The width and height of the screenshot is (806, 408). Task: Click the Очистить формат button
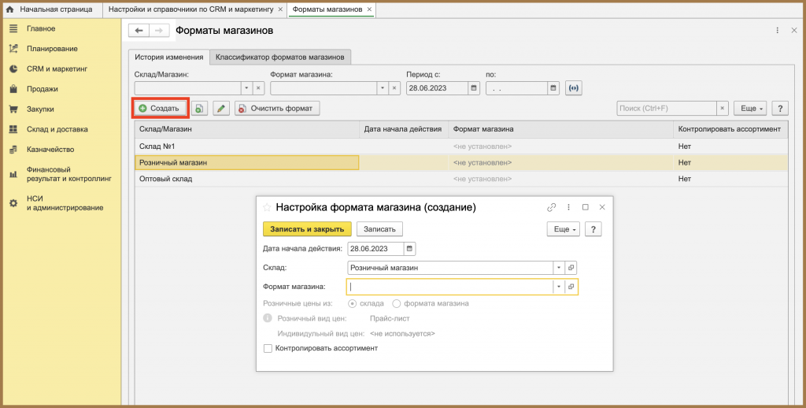tap(277, 109)
